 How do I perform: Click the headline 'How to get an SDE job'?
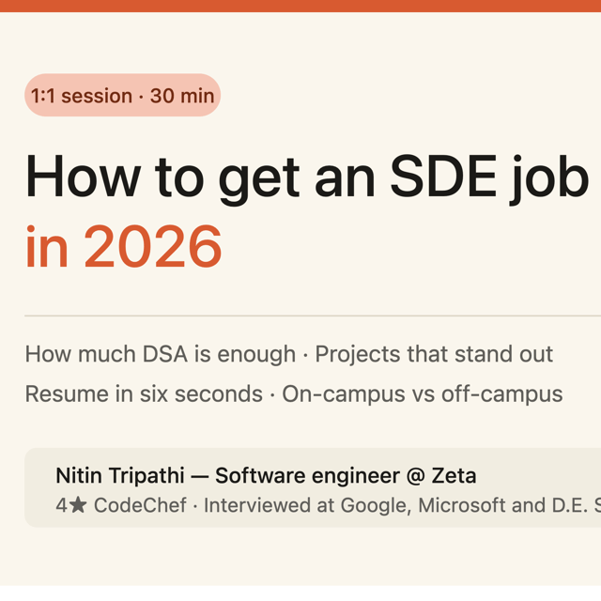tap(307, 178)
